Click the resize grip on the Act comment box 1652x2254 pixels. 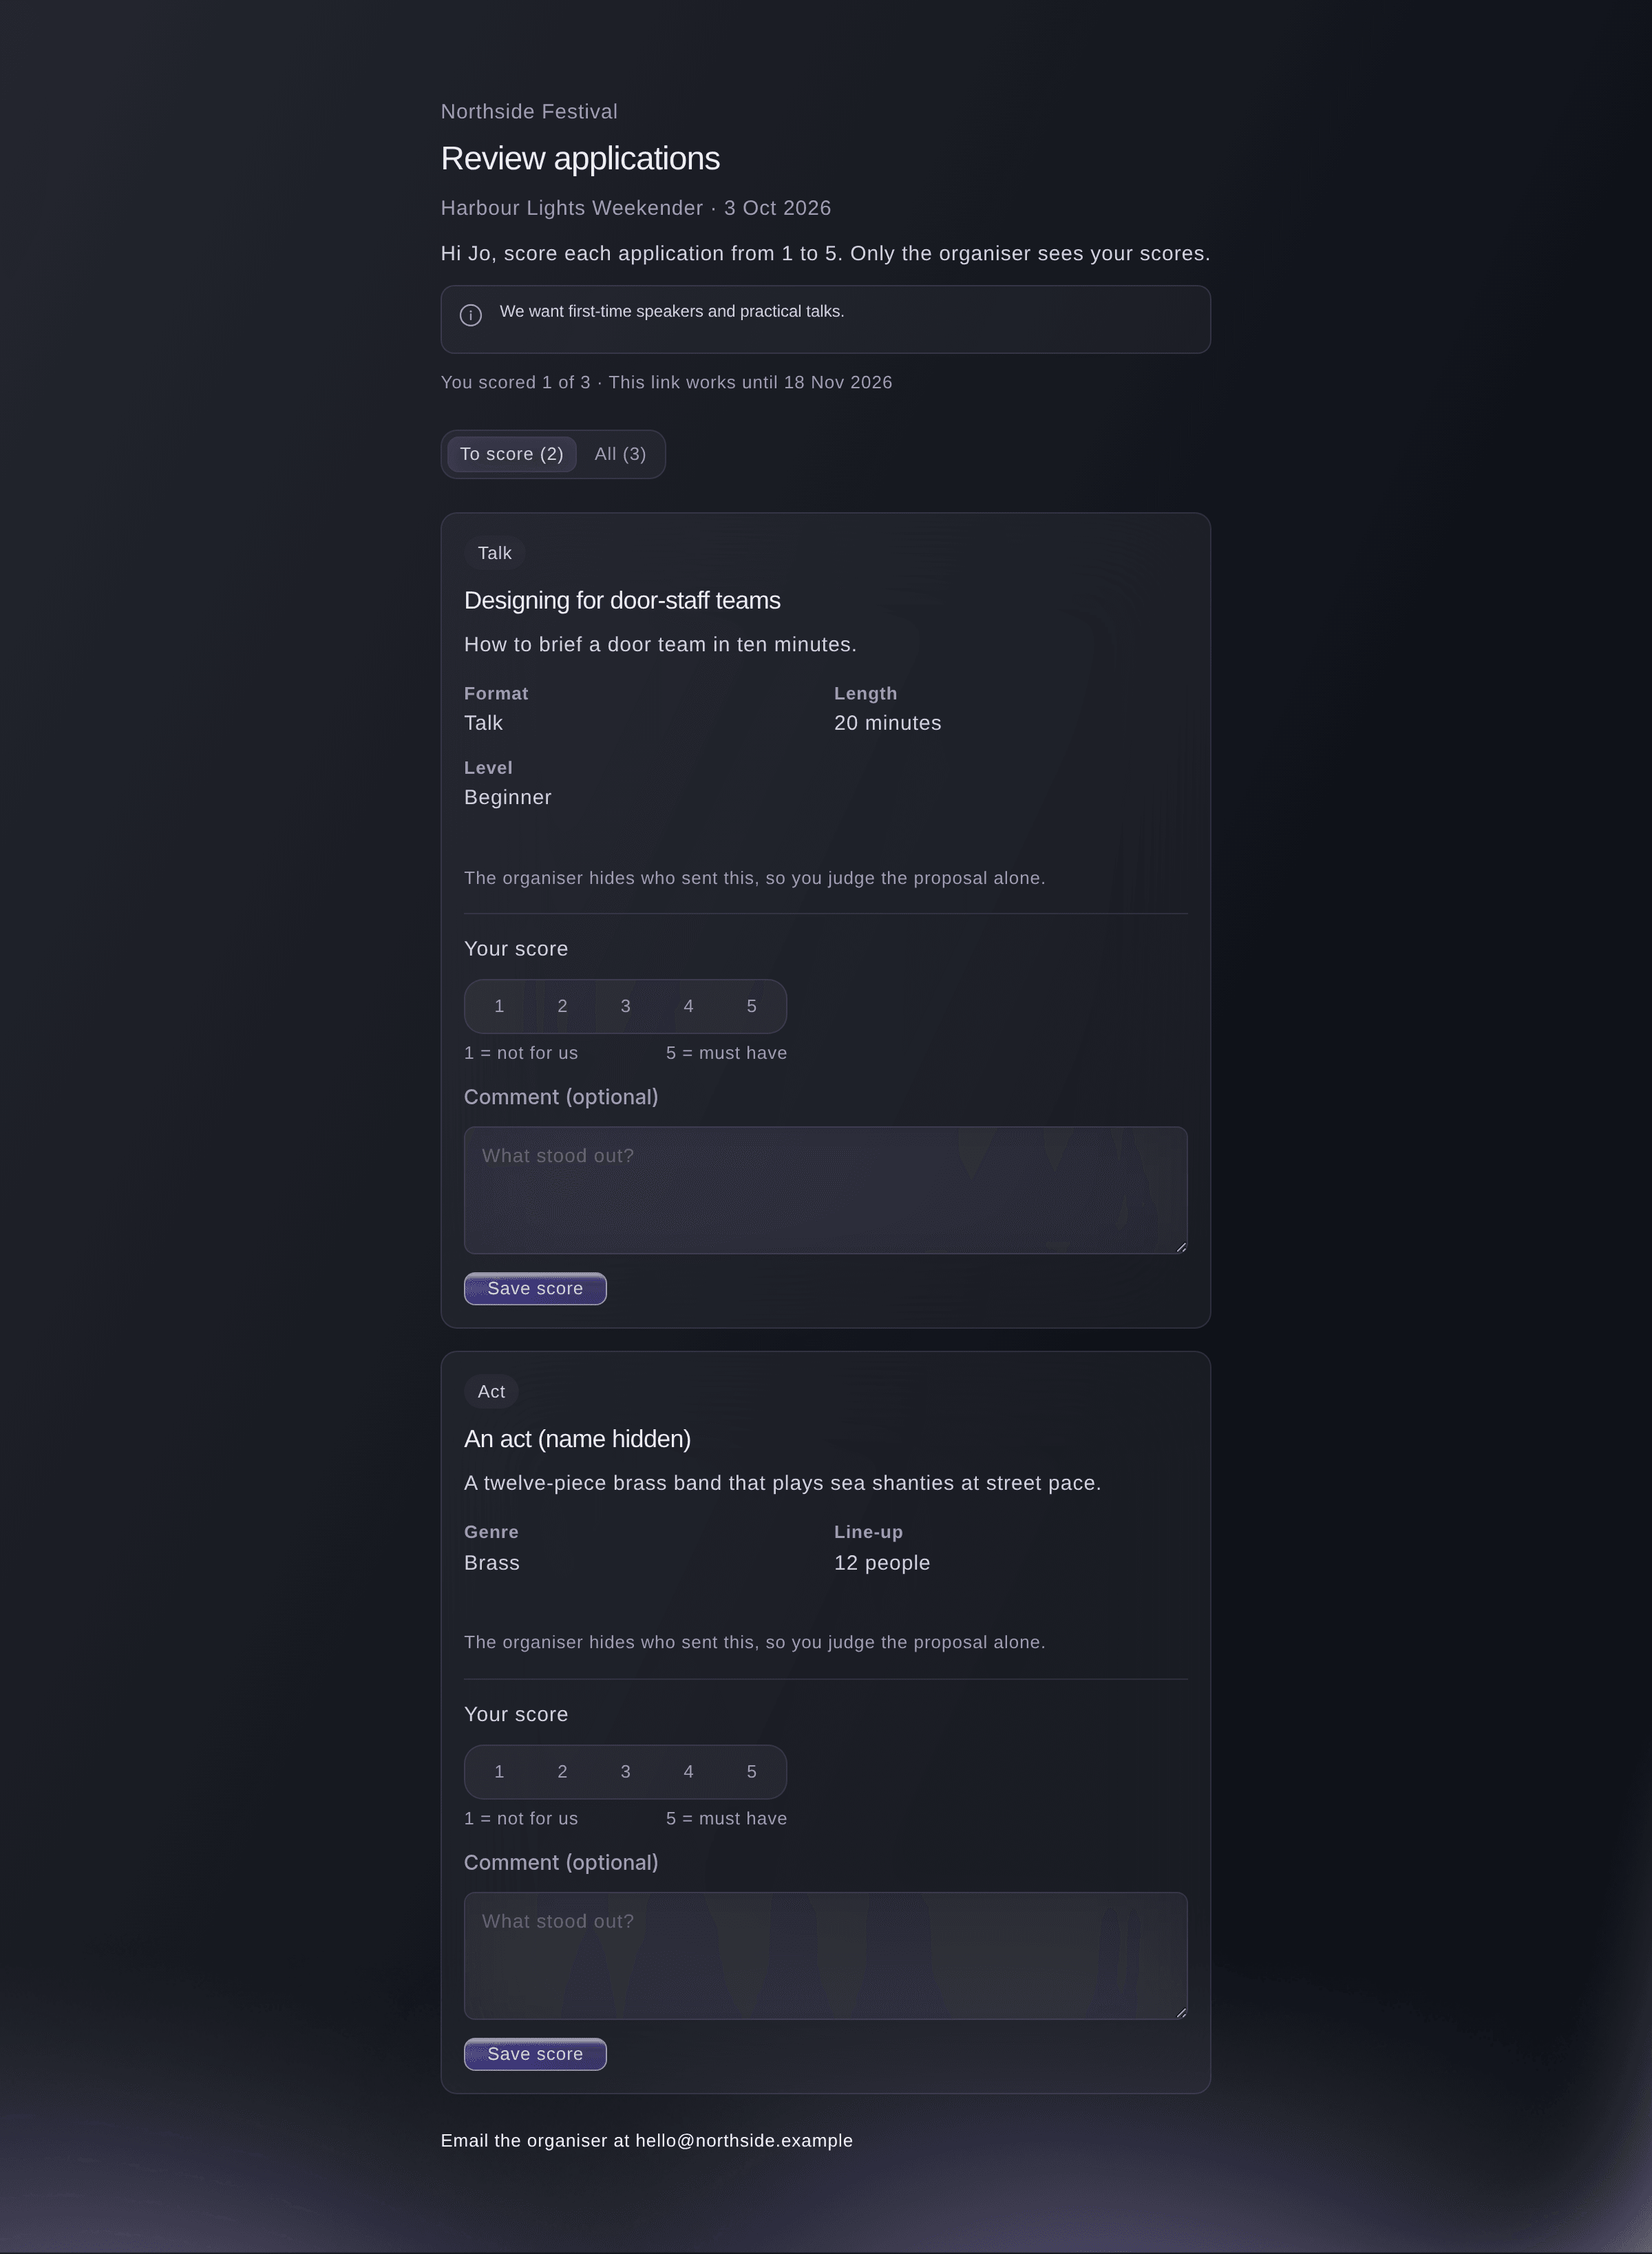click(1181, 2013)
